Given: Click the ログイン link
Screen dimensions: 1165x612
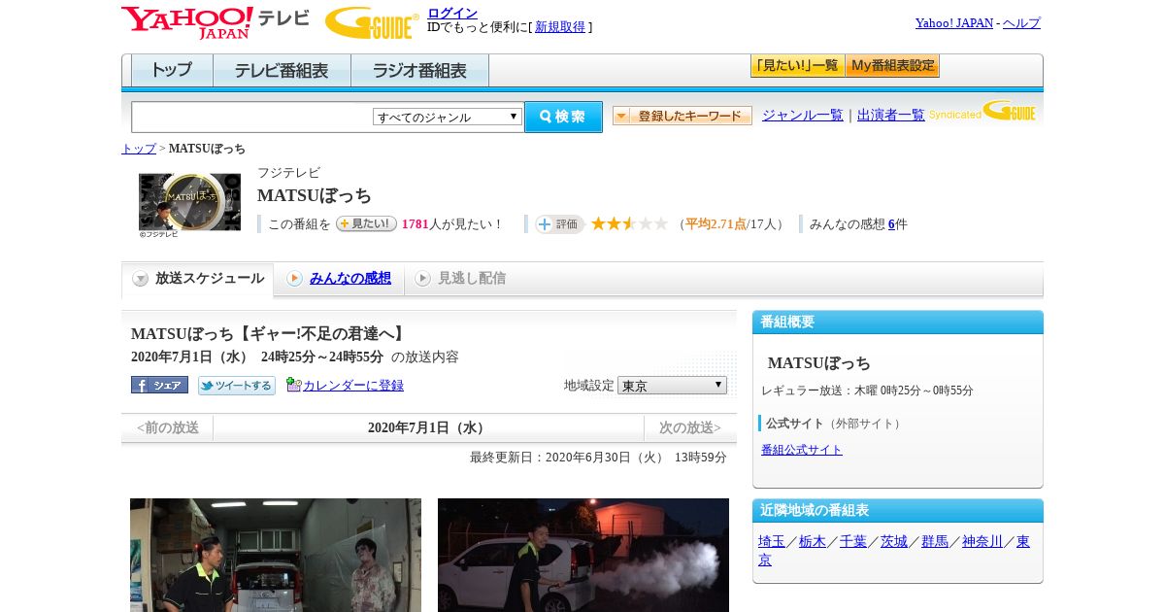Looking at the screenshot, I should click(x=452, y=13).
